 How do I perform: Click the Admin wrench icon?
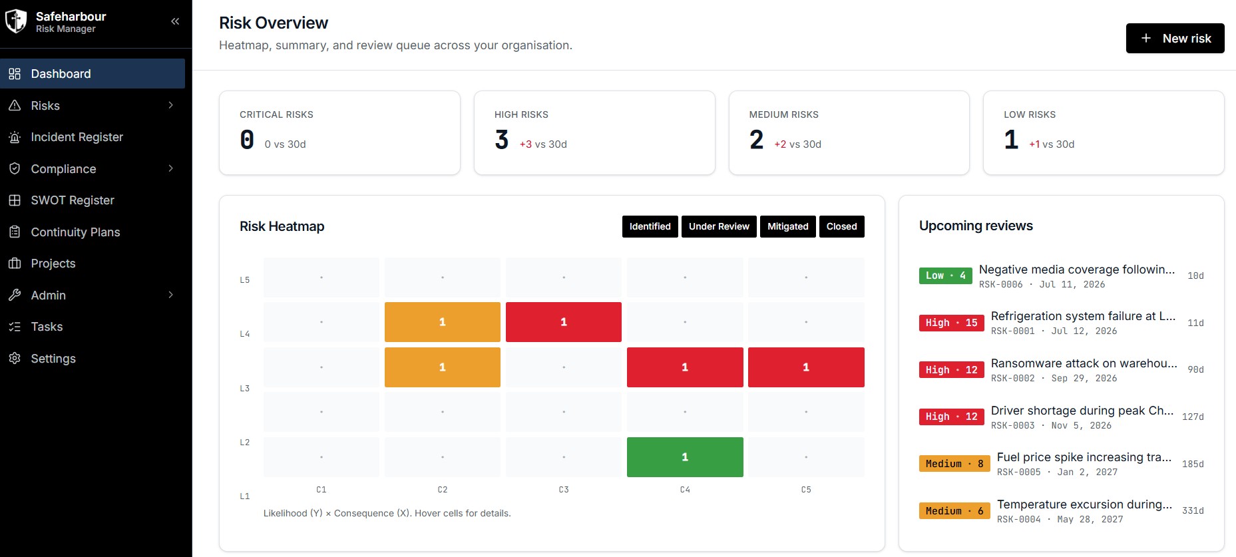coord(15,295)
